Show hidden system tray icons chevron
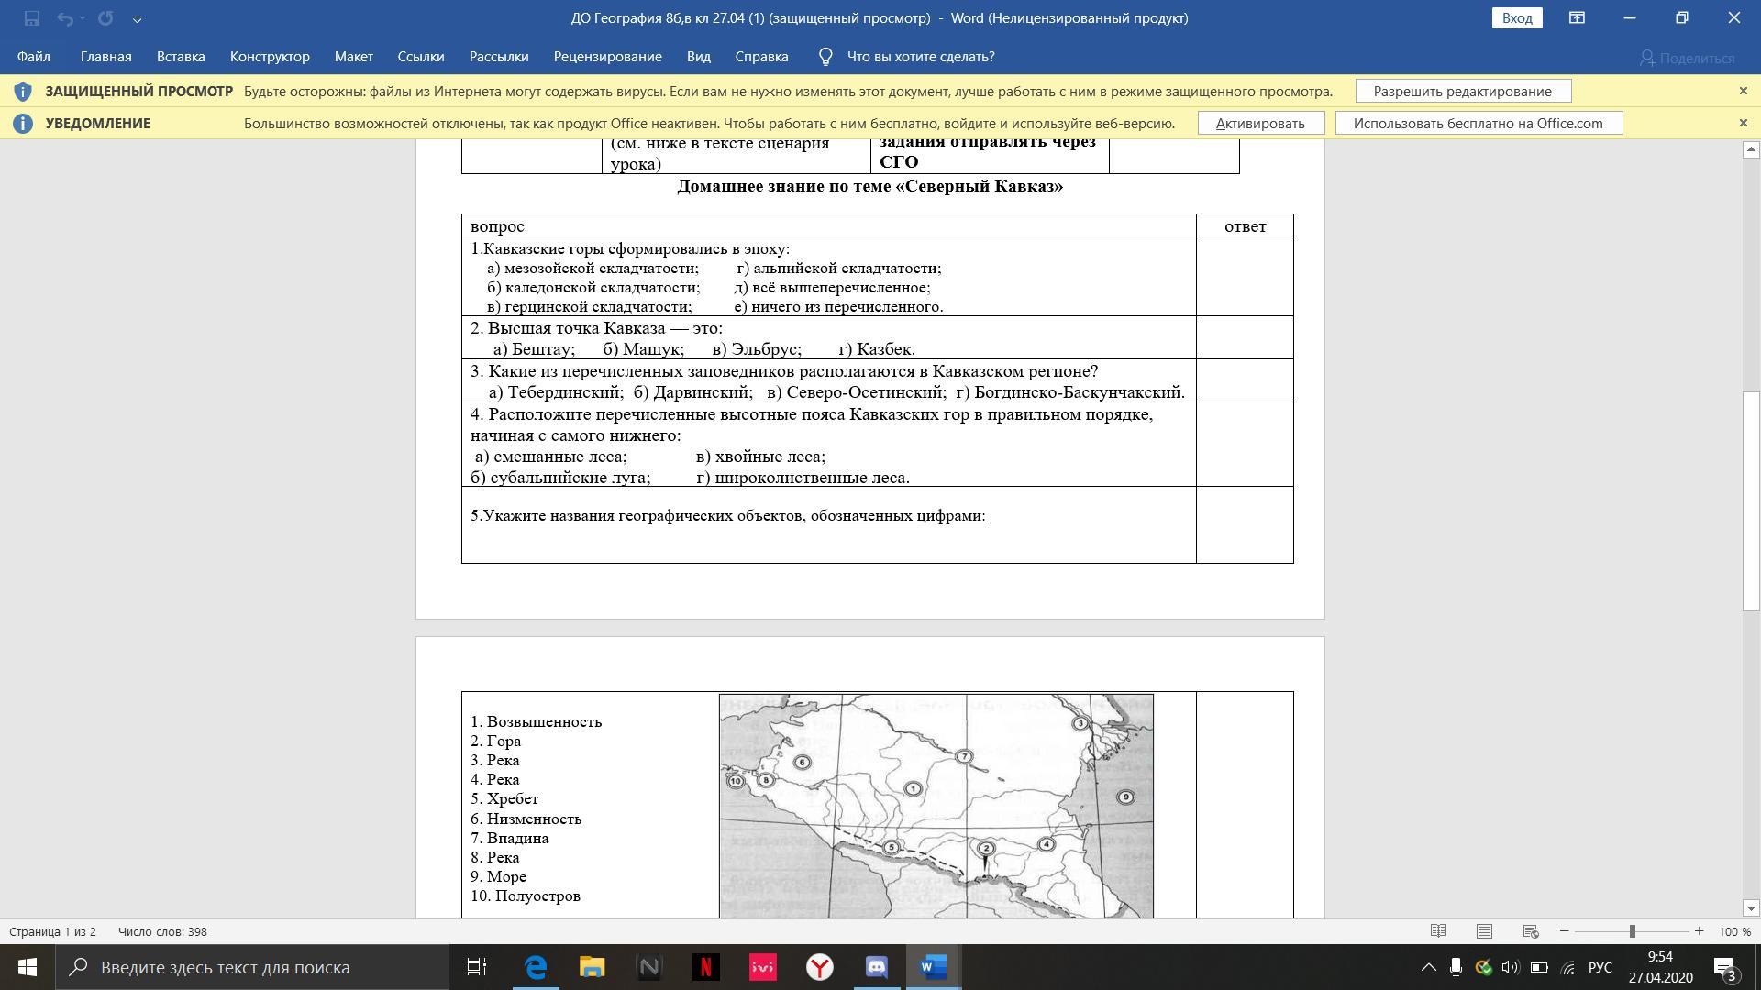This screenshot has height=990, width=1761. (1428, 967)
